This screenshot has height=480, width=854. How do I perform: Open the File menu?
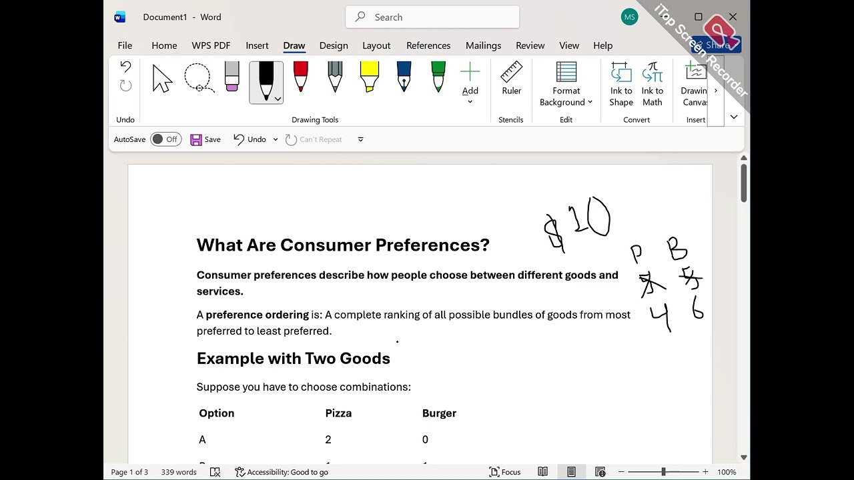tap(125, 45)
